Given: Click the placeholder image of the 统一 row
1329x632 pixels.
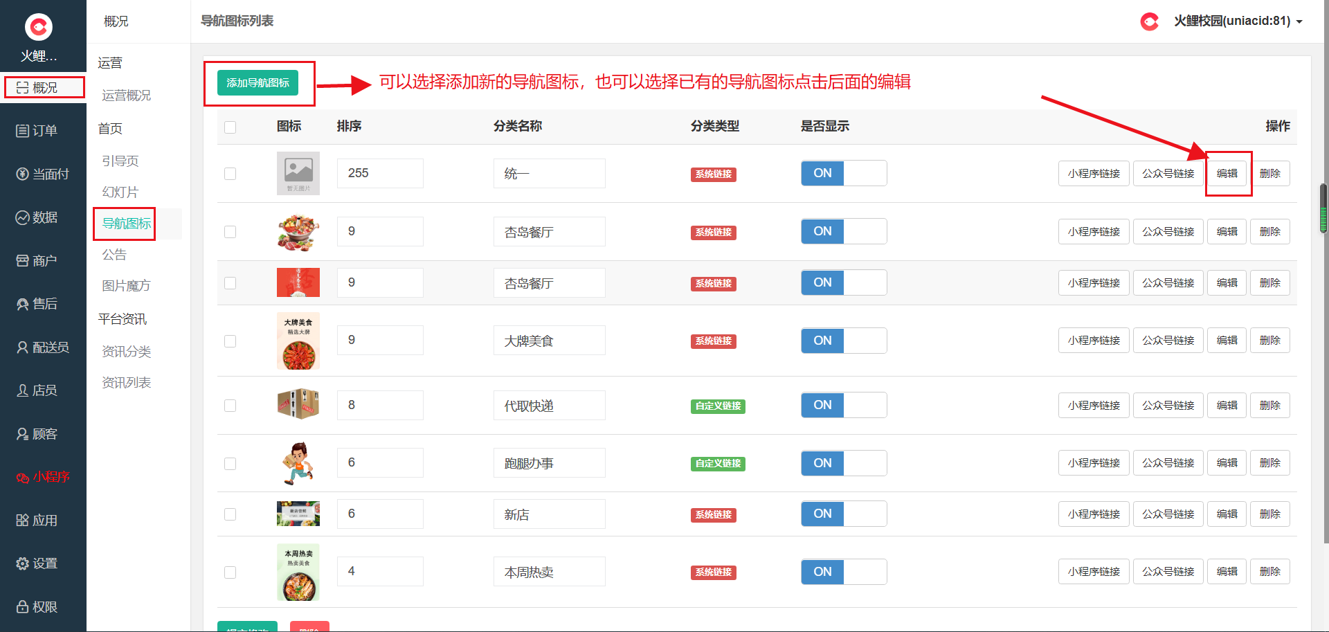Looking at the screenshot, I should click(x=298, y=173).
